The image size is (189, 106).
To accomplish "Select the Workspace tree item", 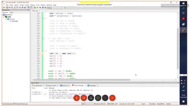I will [x=9, y=15].
